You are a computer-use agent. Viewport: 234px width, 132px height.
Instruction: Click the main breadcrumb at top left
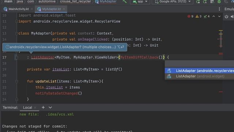coord(8,1)
